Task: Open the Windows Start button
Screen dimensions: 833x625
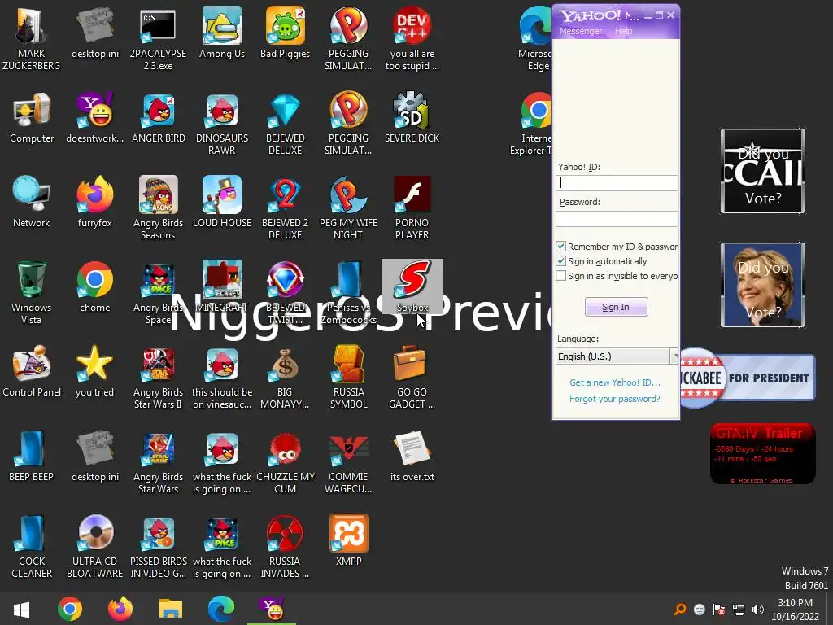Action: click(x=21, y=609)
